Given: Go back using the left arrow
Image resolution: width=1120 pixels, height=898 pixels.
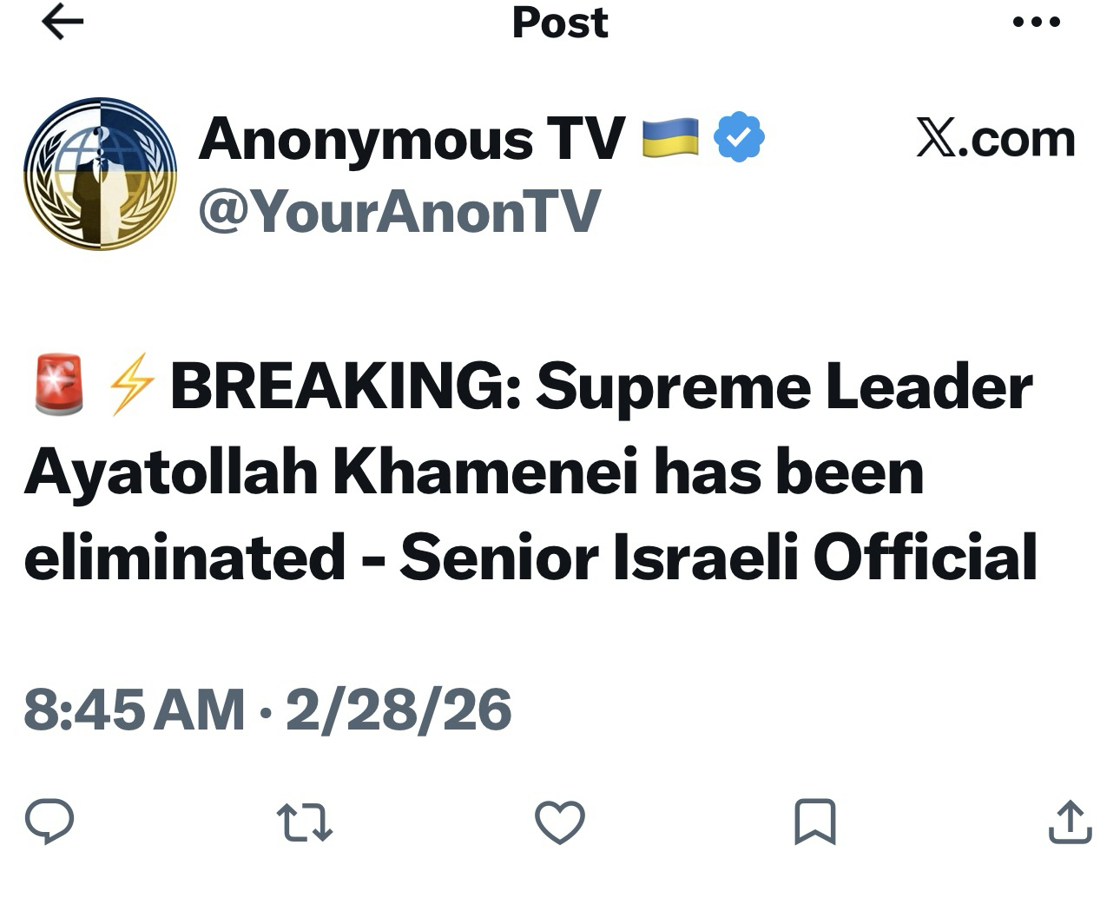Looking at the screenshot, I should pos(63,23).
